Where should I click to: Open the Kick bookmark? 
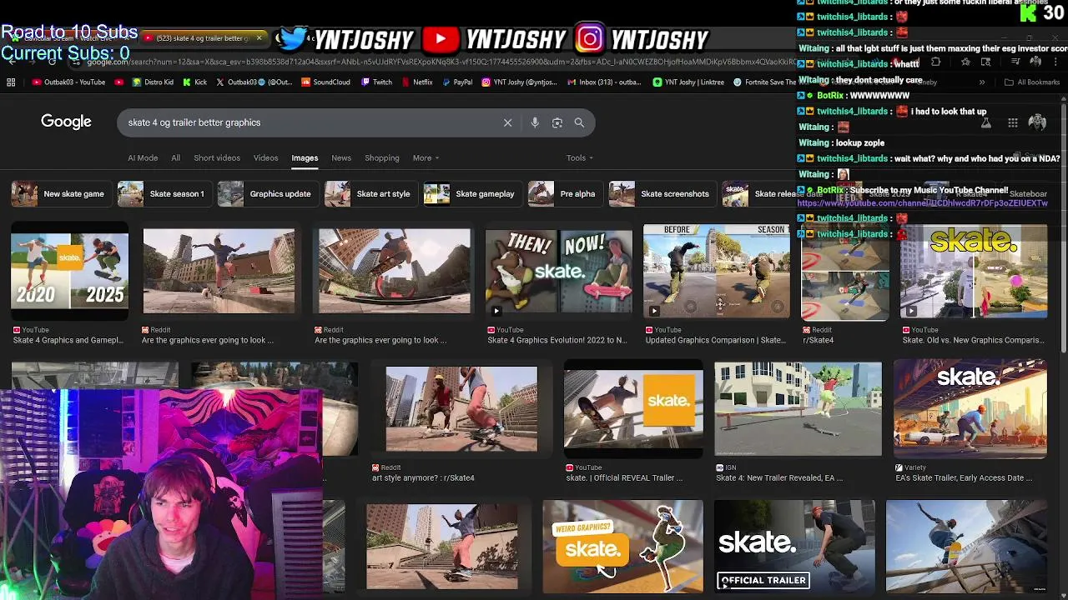(x=194, y=82)
